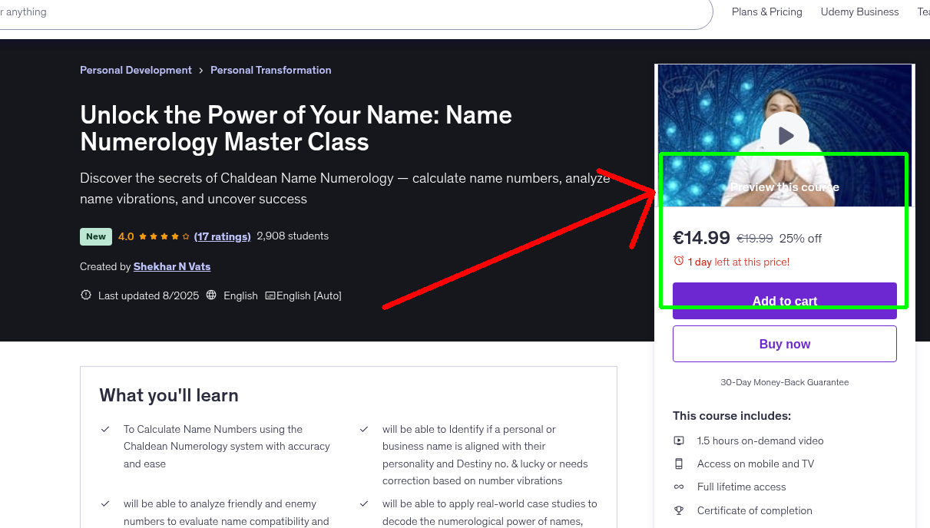Click the on-demand video icon

(679, 441)
